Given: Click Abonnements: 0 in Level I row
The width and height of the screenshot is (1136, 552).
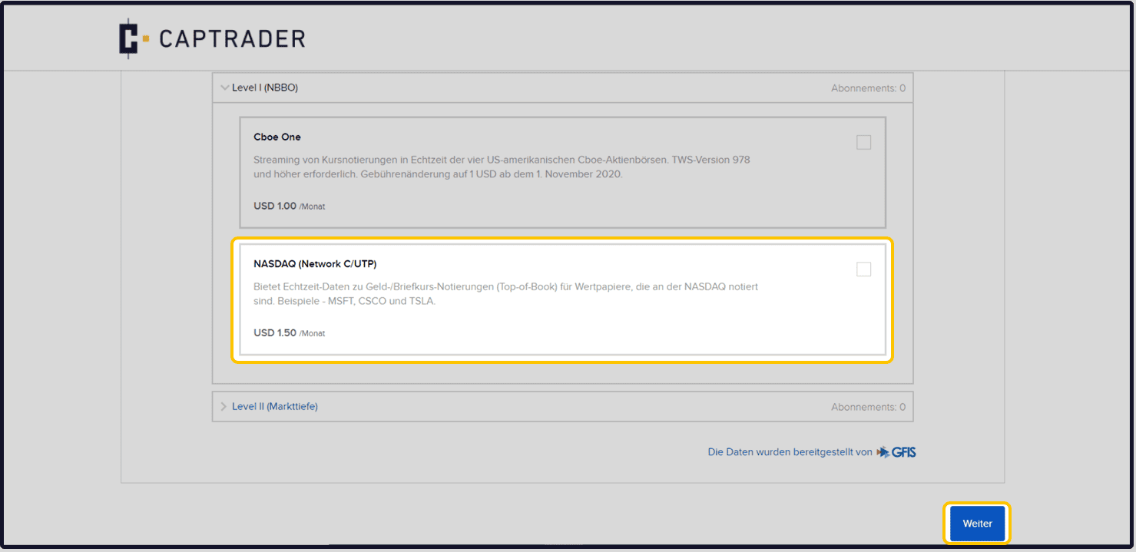Looking at the screenshot, I should [868, 88].
